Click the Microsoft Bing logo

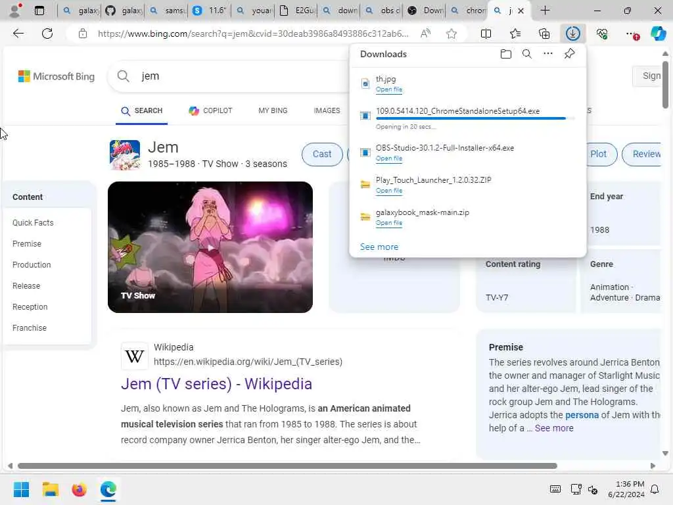57,76
